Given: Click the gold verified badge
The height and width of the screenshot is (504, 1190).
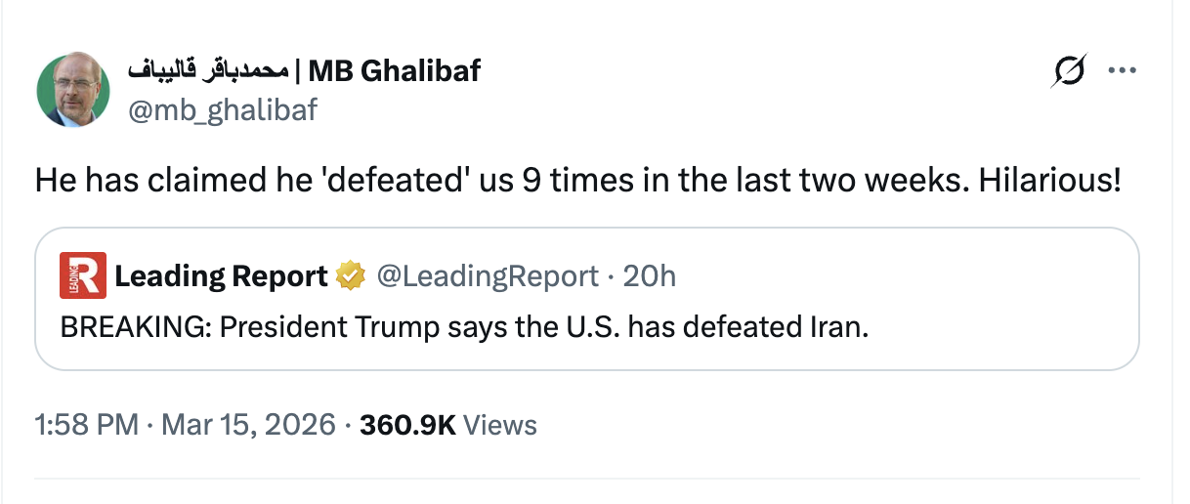Looking at the screenshot, I should (350, 276).
